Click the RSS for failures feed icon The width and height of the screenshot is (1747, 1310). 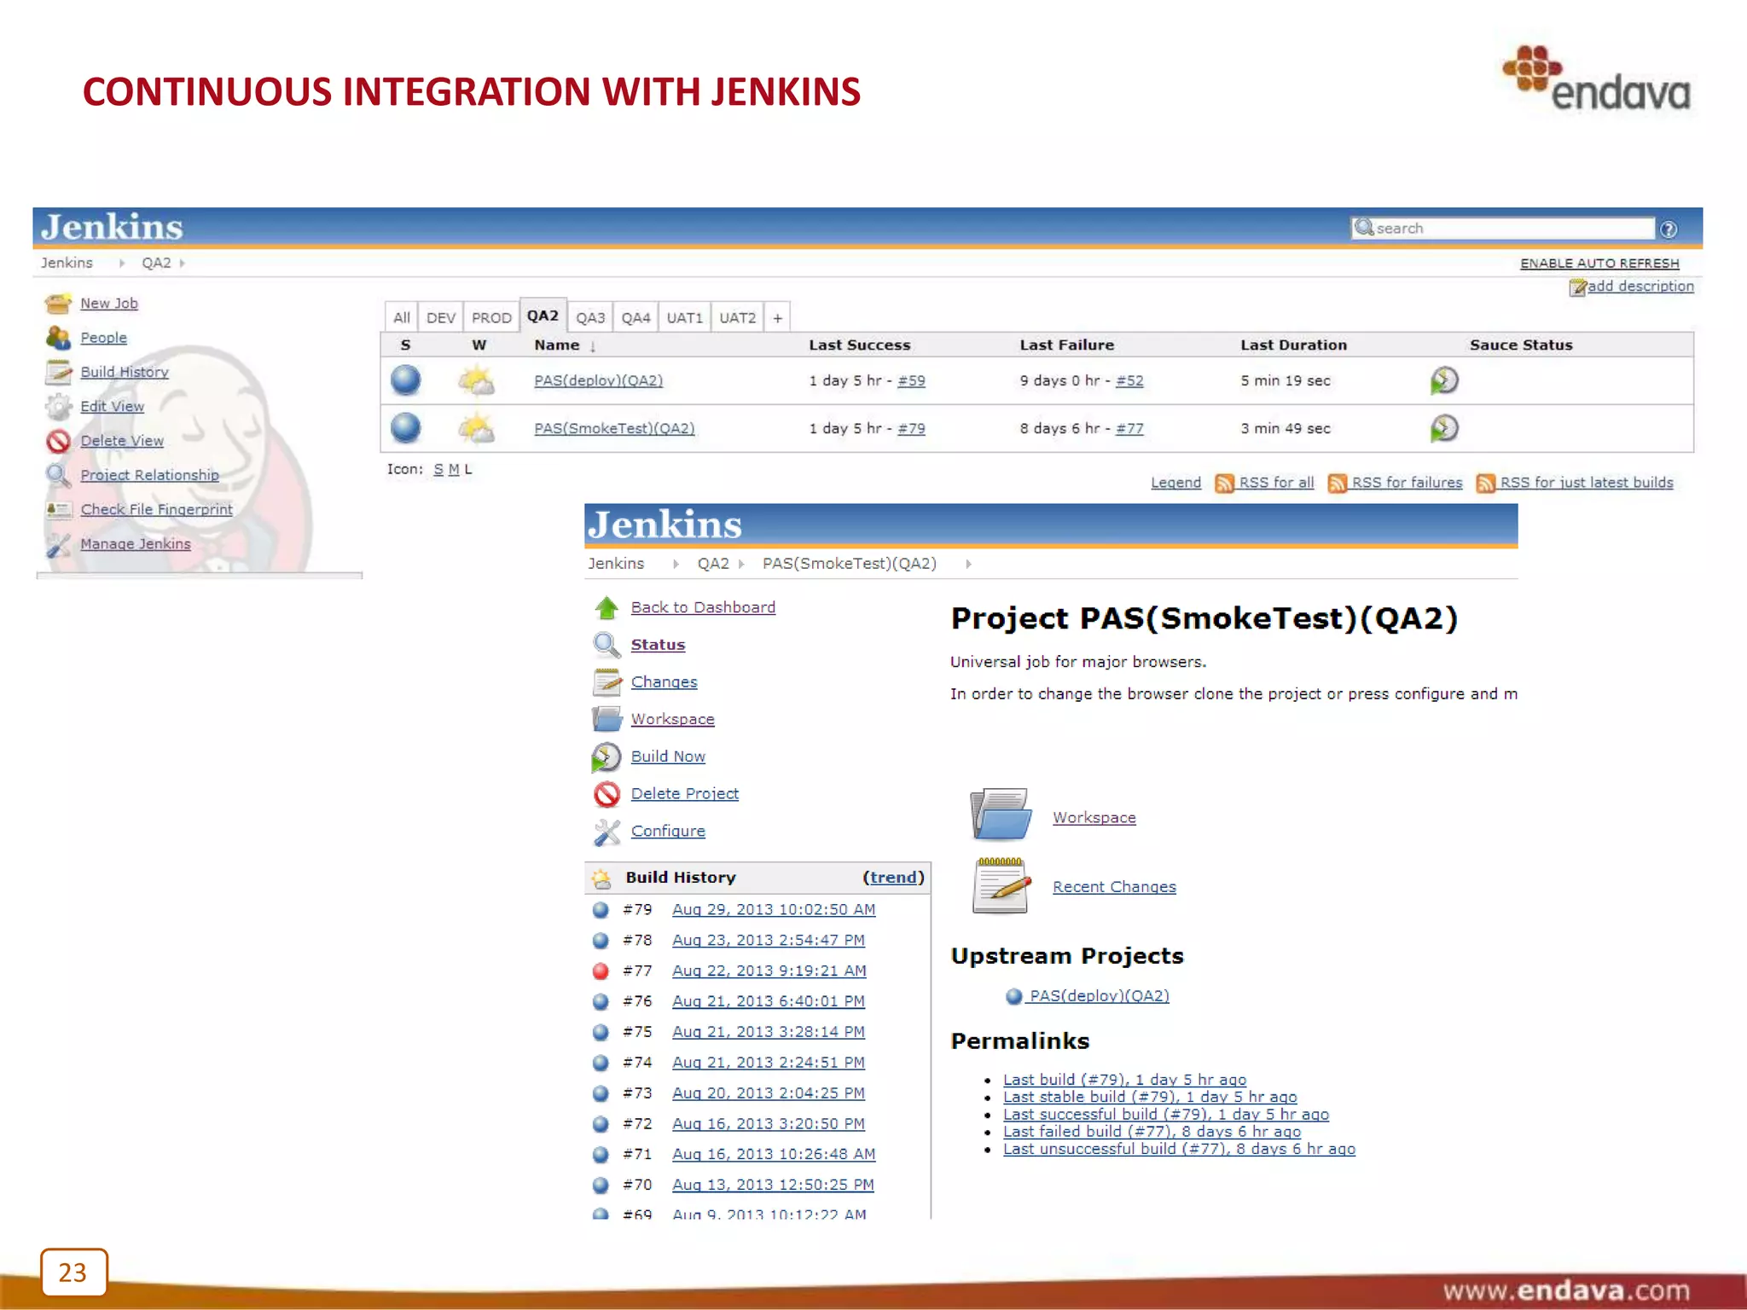1337,484
